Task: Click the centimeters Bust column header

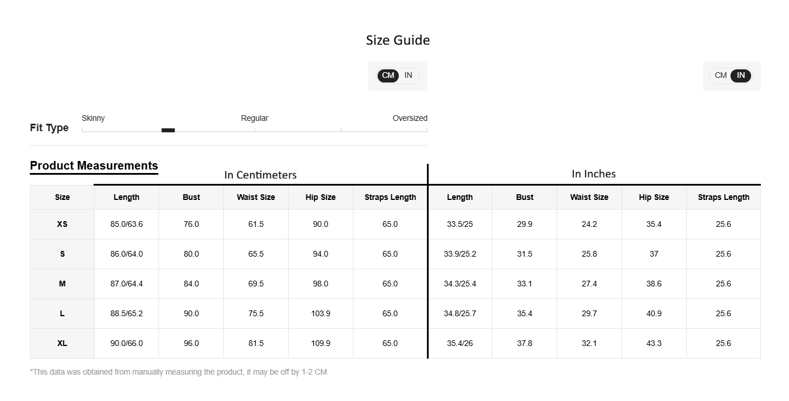Action: (x=191, y=197)
